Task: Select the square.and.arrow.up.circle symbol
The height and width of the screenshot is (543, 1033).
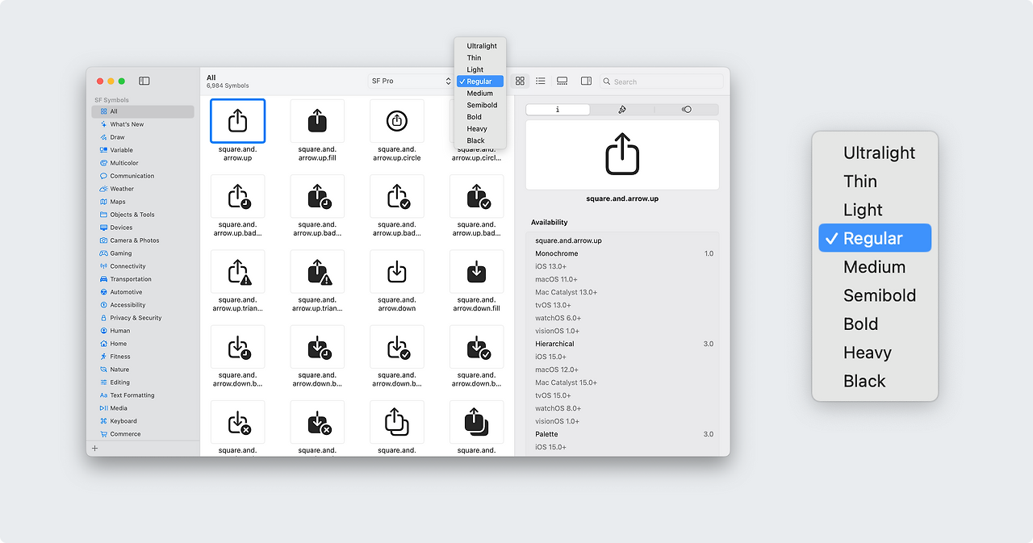Action: [397, 121]
